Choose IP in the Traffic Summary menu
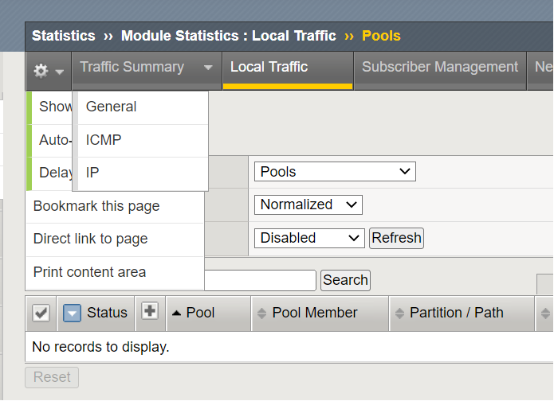 pos(92,173)
